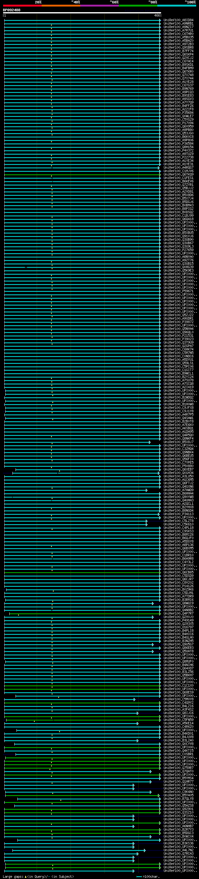
Task: Select hit label UniRef100_Q0WLE7
Action: 178,116
